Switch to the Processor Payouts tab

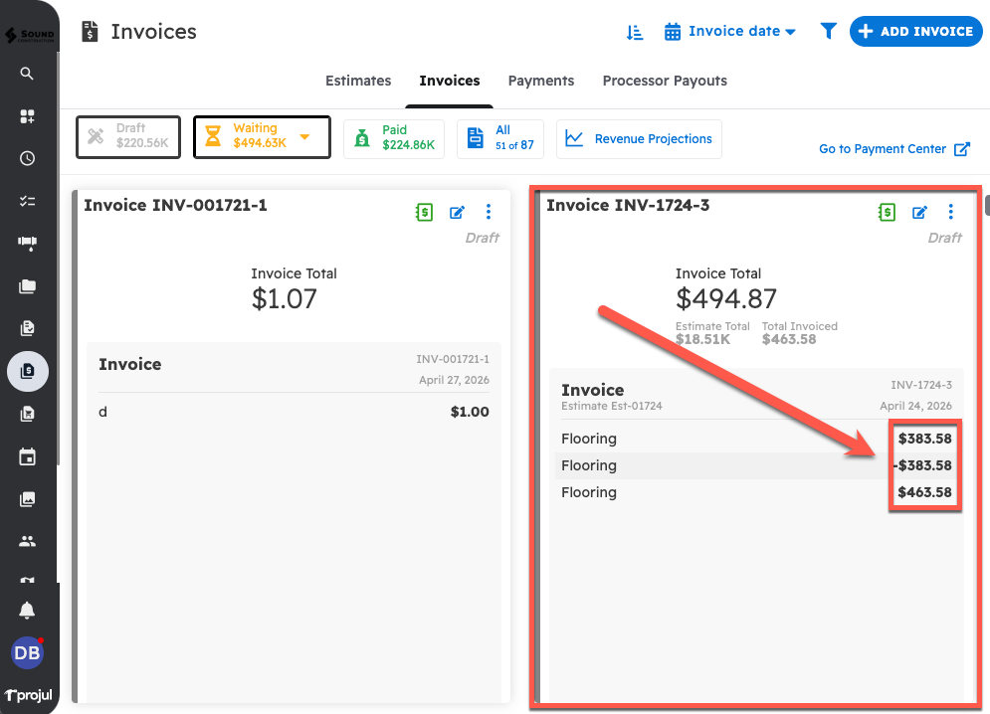coord(665,81)
